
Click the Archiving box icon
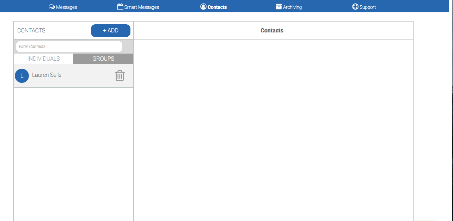click(x=279, y=7)
